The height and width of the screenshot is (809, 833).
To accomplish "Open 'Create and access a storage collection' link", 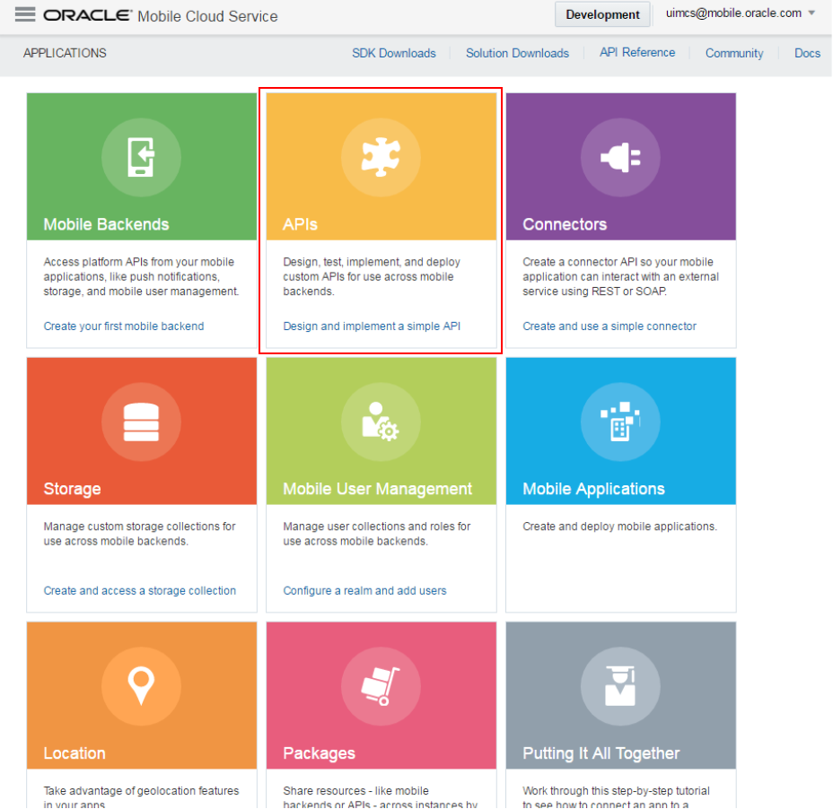I will (140, 590).
